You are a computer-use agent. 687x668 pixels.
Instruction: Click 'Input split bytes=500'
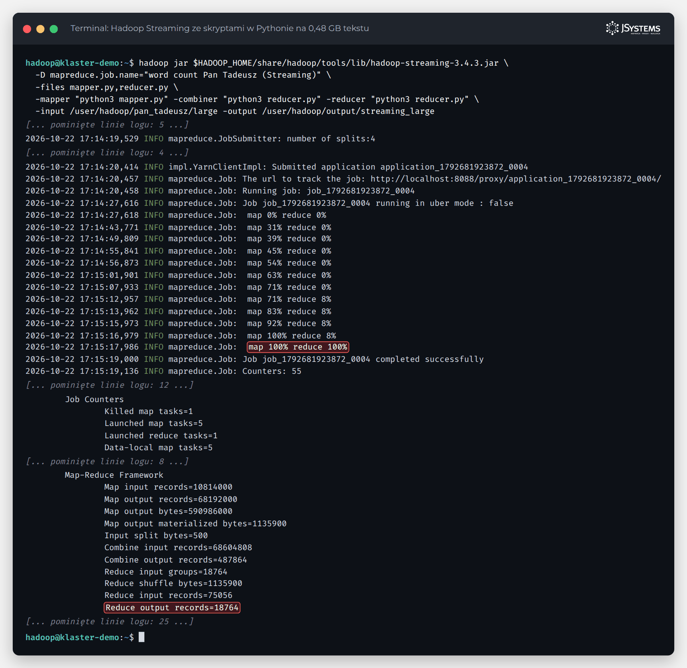(x=156, y=535)
